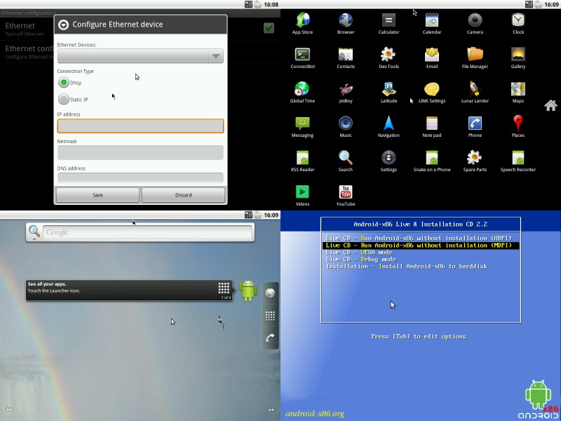Launch the Music app
561x421 pixels.
pos(346,126)
